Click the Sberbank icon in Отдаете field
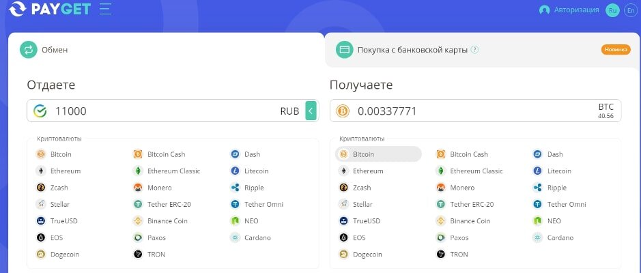The height and width of the screenshot is (273, 641). pyautogui.click(x=40, y=111)
